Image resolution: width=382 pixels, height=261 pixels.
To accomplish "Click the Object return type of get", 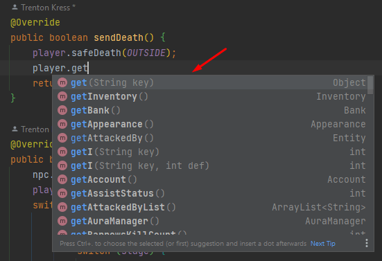I will pos(349,82).
